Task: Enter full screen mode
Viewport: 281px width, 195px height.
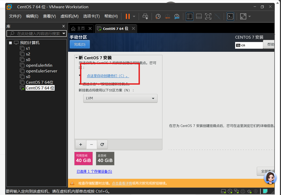Action: tap(208, 16)
